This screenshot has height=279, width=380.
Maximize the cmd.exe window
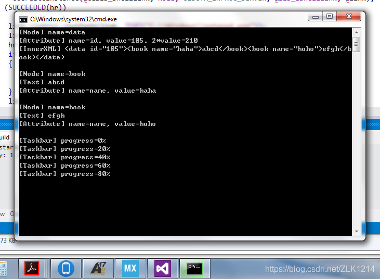tap(330, 17)
